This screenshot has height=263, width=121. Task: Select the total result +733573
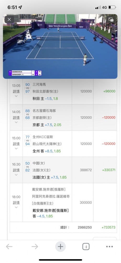[x=108, y=227]
